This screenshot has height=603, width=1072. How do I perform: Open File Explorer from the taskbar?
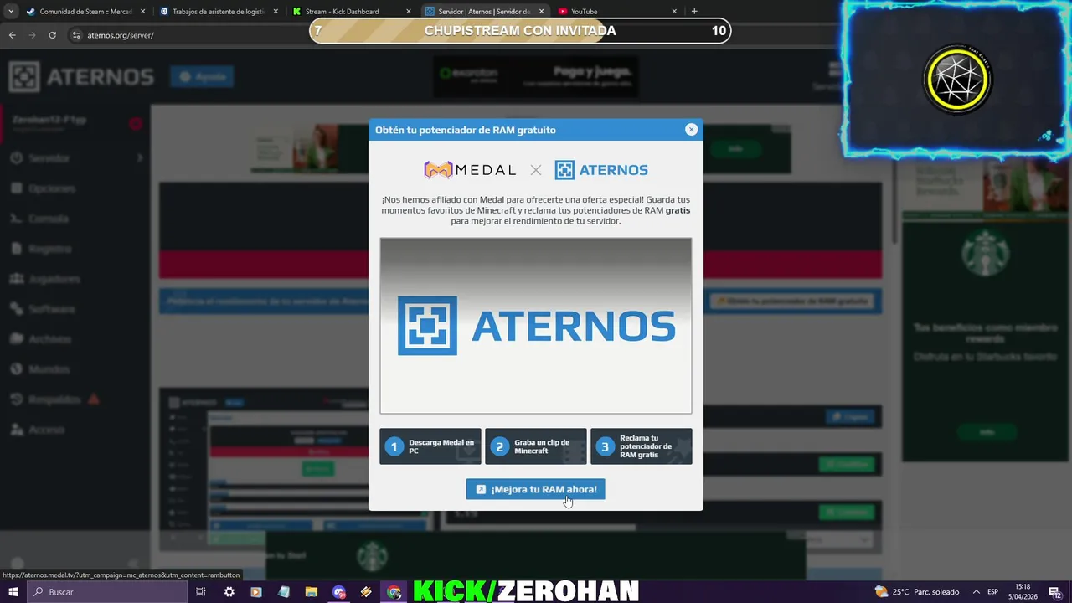tap(311, 592)
